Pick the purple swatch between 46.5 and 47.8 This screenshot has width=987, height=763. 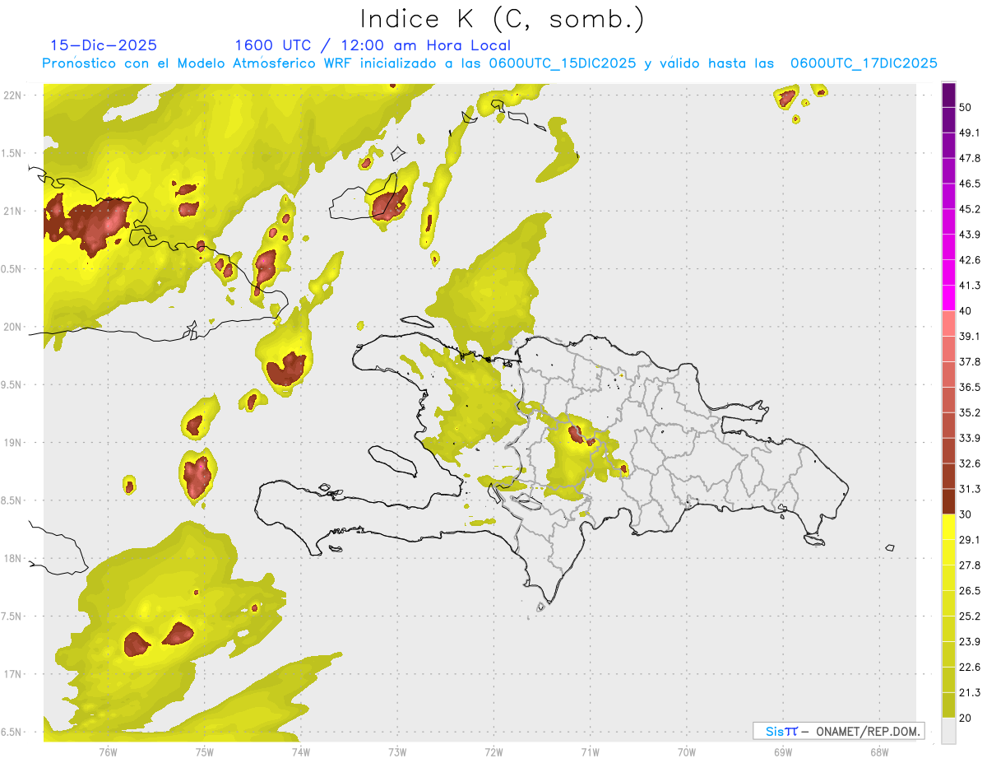click(x=948, y=170)
